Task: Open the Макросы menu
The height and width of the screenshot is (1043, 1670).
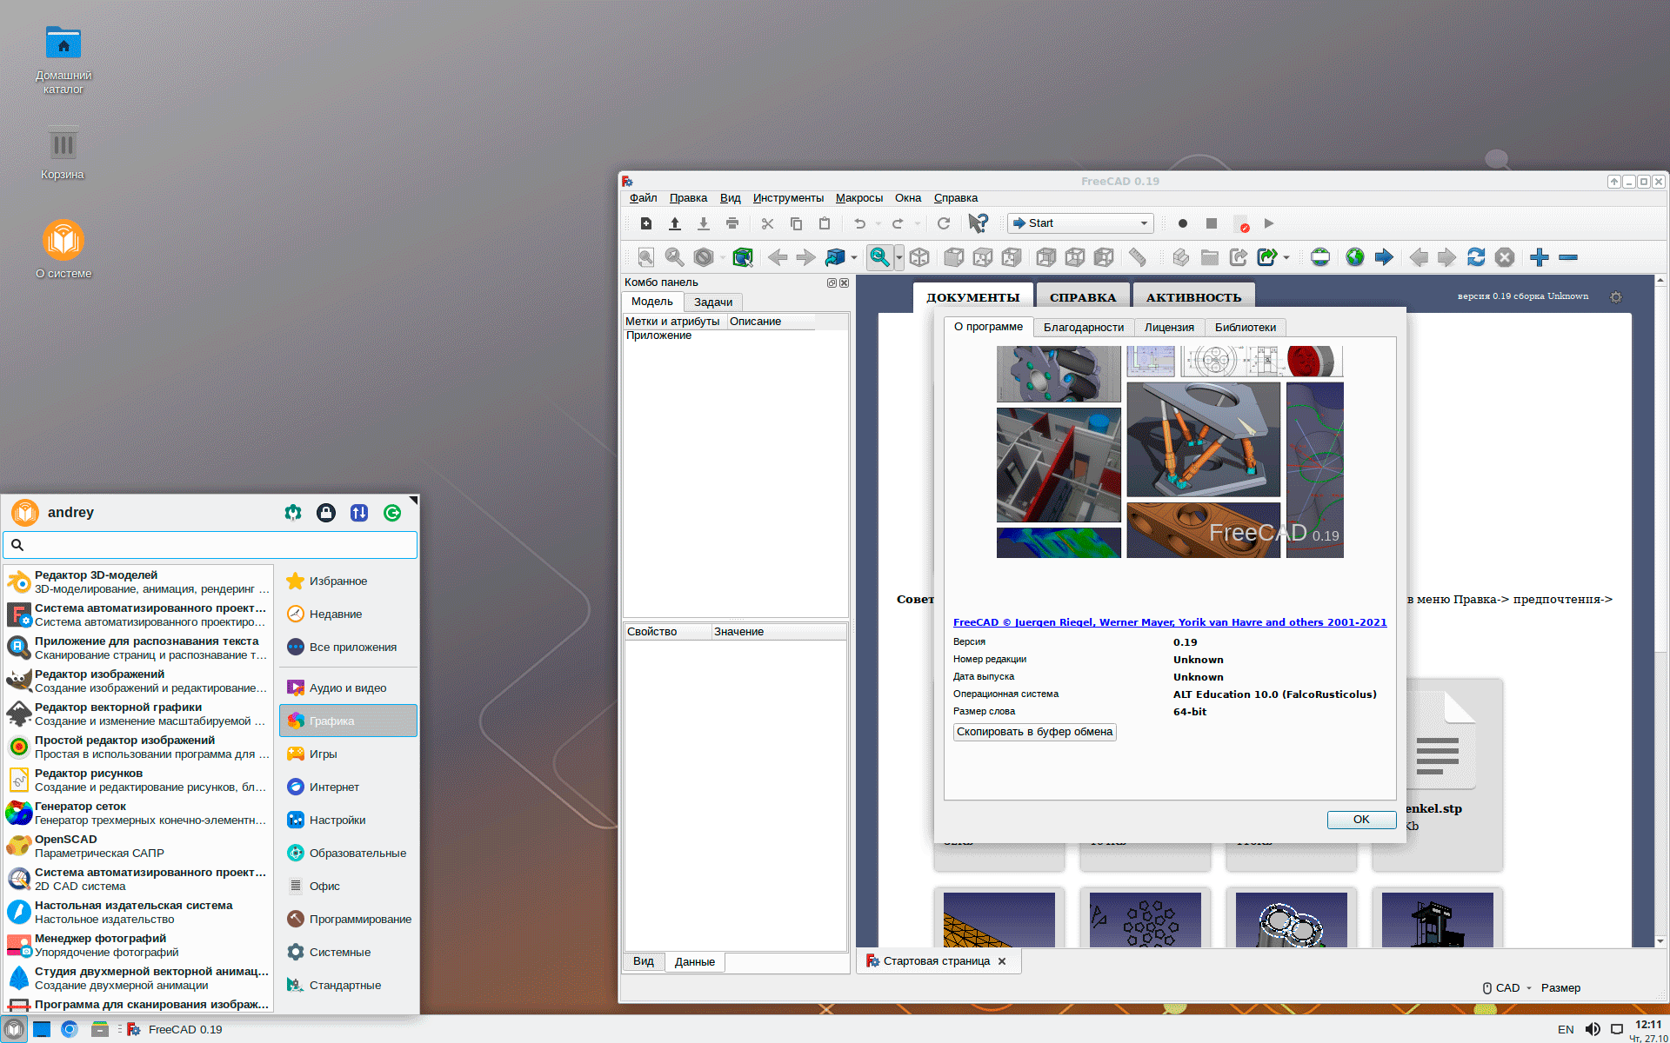Action: (x=858, y=198)
